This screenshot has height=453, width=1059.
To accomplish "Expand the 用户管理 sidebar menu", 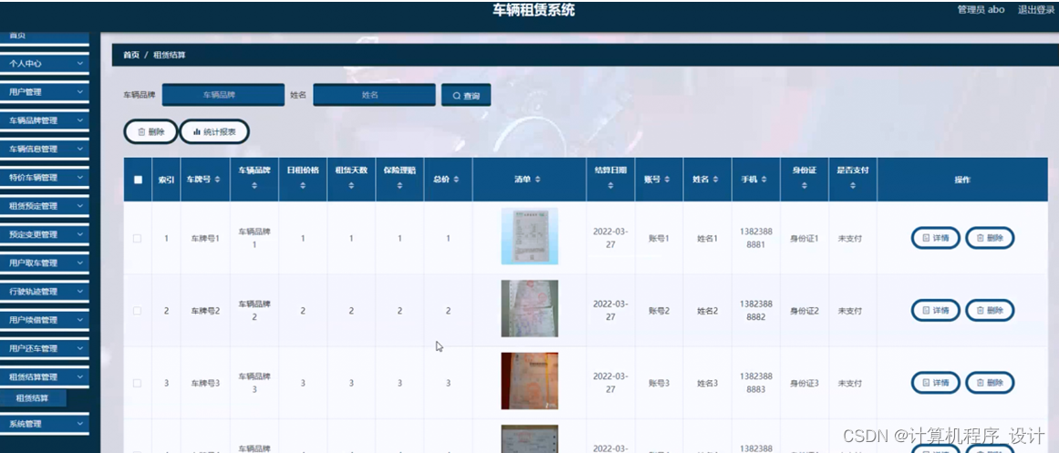I will pyautogui.click(x=44, y=92).
